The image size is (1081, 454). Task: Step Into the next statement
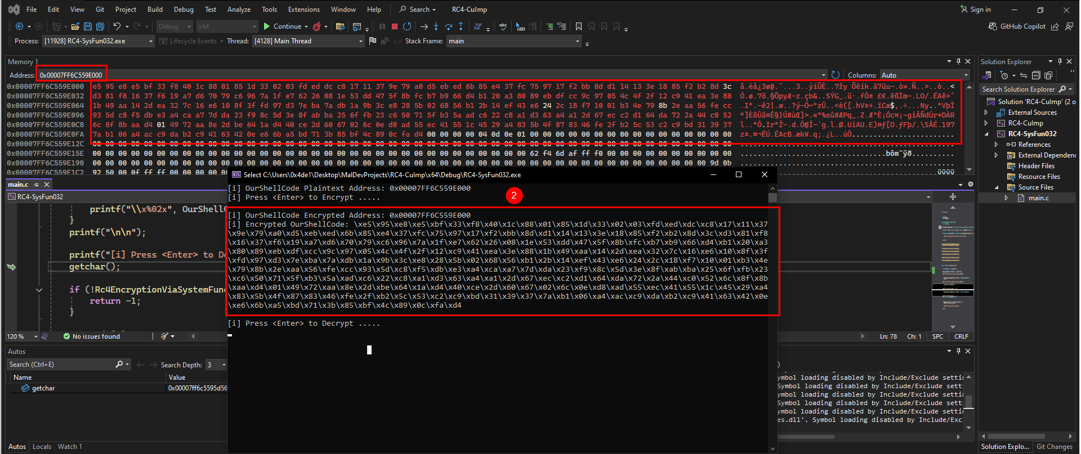pyautogui.click(x=436, y=26)
